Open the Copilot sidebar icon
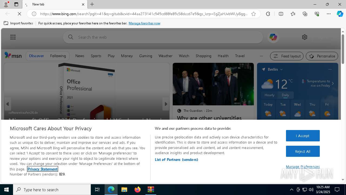Screen dimensions: 346x195 click(340, 14)
